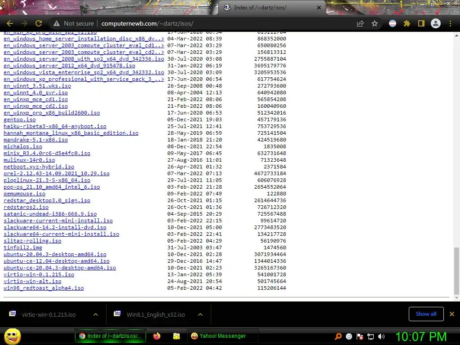
Task: Click the ploplinux-21.3-S-x86_64.iso link
Action: (x=47, y=181)
